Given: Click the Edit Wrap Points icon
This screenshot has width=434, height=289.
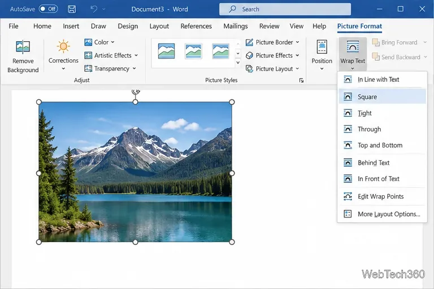Looking at the screenshot, I should tap(348, 196).
